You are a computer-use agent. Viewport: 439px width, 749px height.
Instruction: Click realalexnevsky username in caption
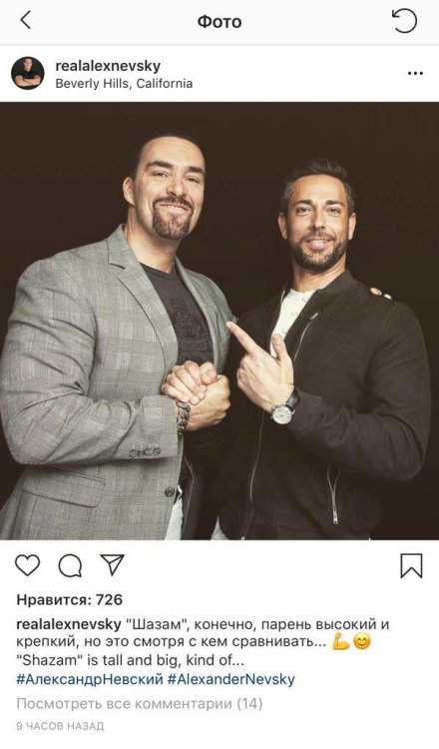pos(69,624)
